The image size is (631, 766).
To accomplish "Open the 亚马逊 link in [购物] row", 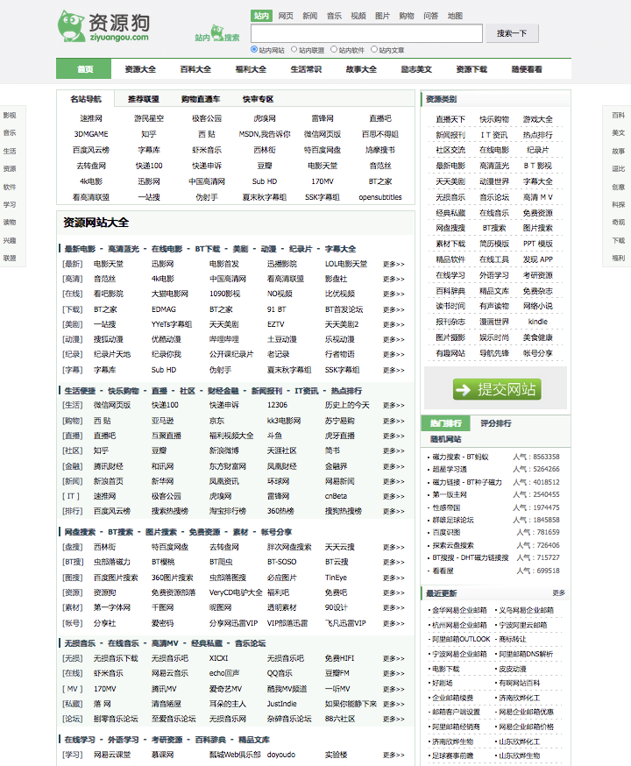I will pyautogui.click(x=162, y=420).
